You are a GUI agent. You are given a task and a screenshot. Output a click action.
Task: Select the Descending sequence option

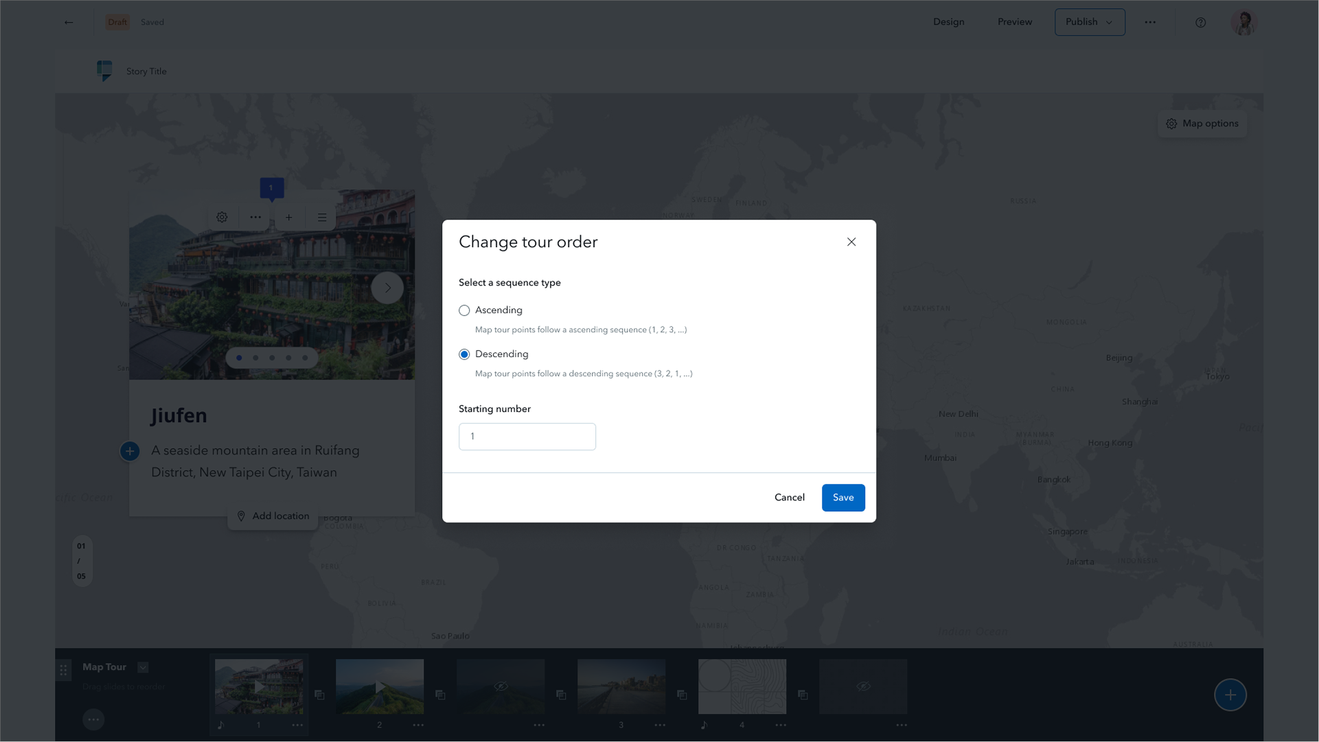(465, 354)
